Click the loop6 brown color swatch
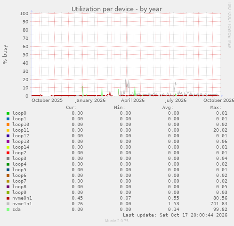Image resolution: width=234 pixels, height=226 pixels. [8, 176]
